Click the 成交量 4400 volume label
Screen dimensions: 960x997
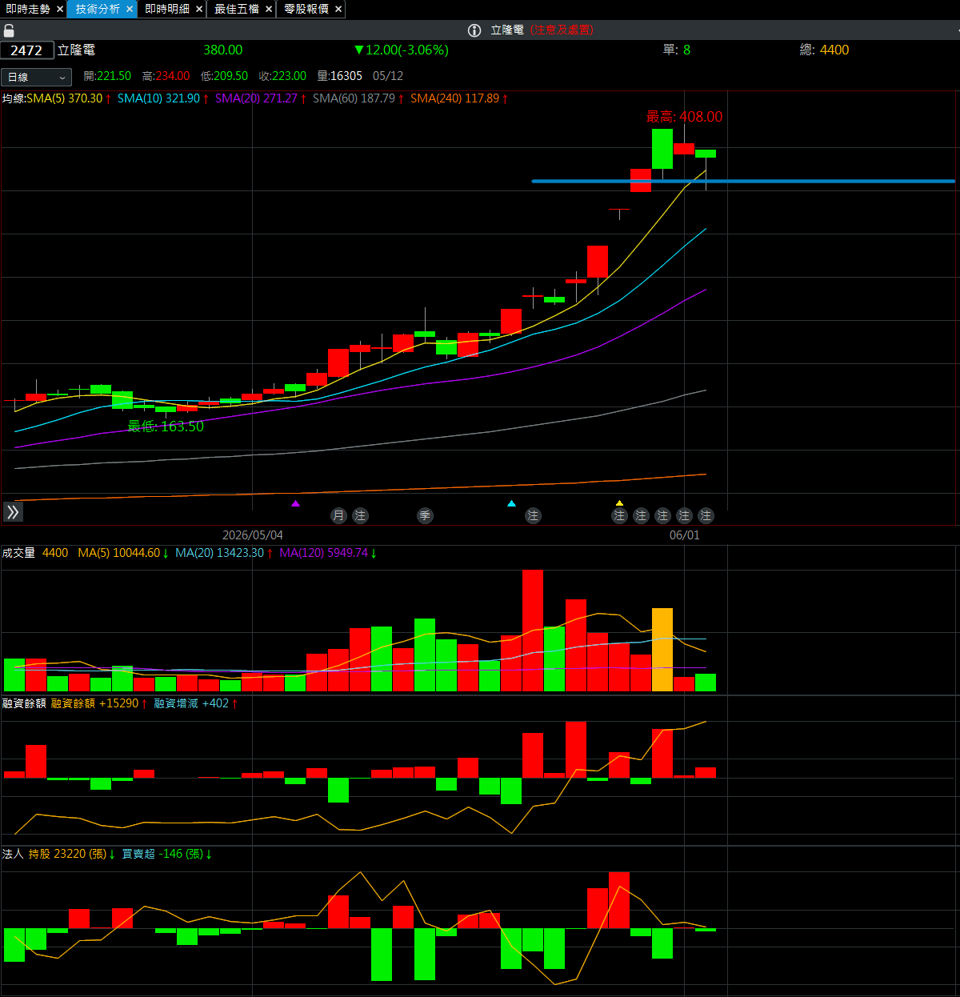point(35,553)
